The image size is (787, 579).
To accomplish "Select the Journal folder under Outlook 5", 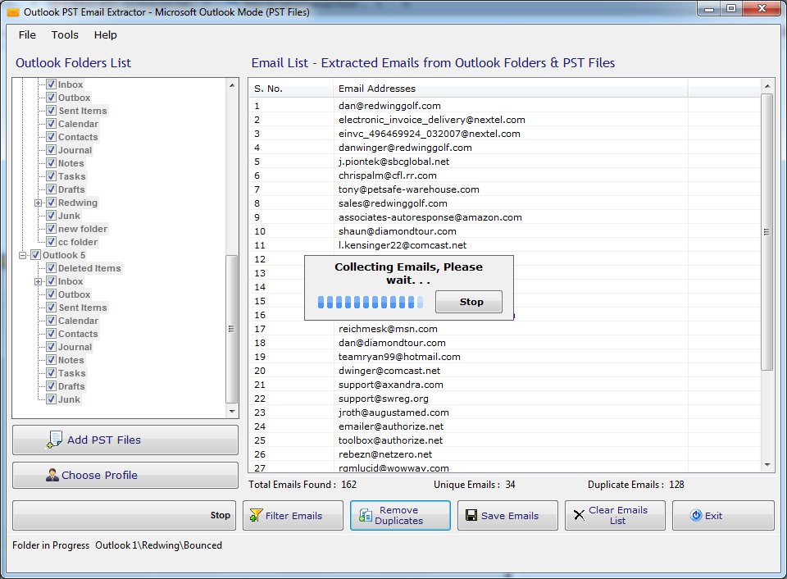I will click(75, 346).
